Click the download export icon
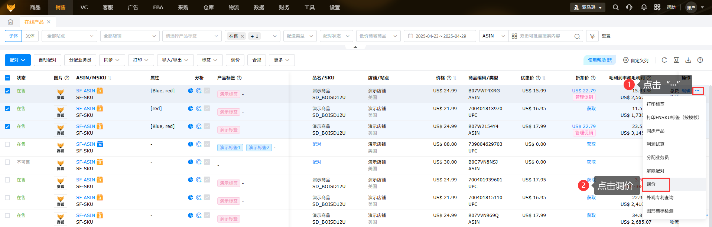The image size is (712, 227). click(x=688, y=60)
